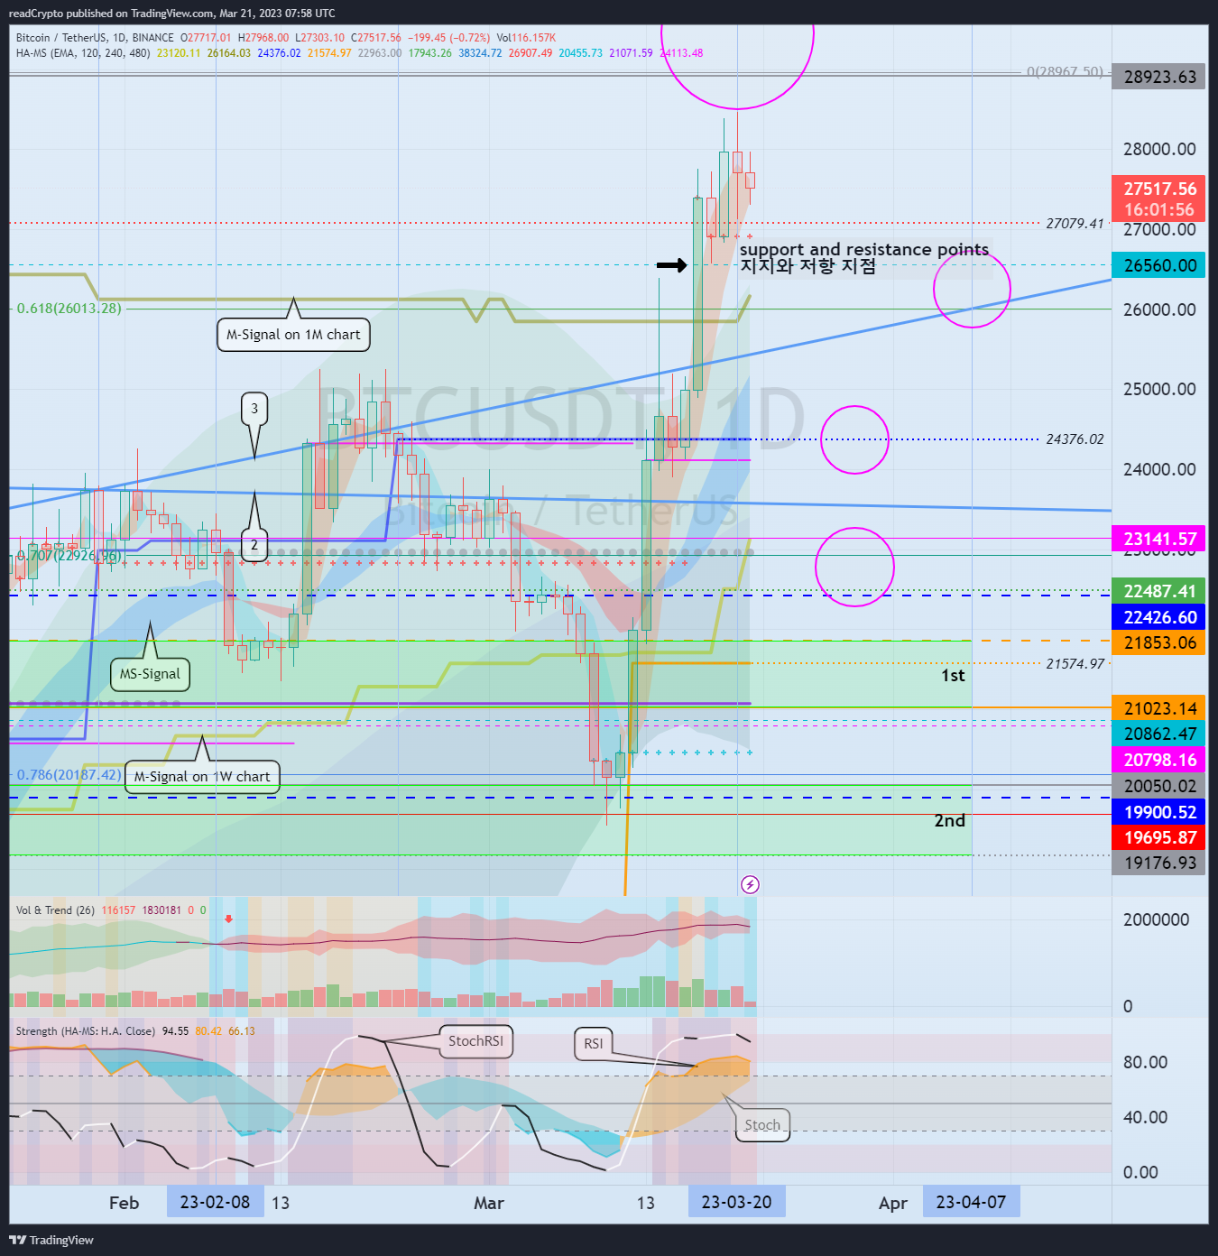1218x1256 pixels.
Task: Click the red down arrow in Vol & Trend pane
Action: [x=229, y=919]
